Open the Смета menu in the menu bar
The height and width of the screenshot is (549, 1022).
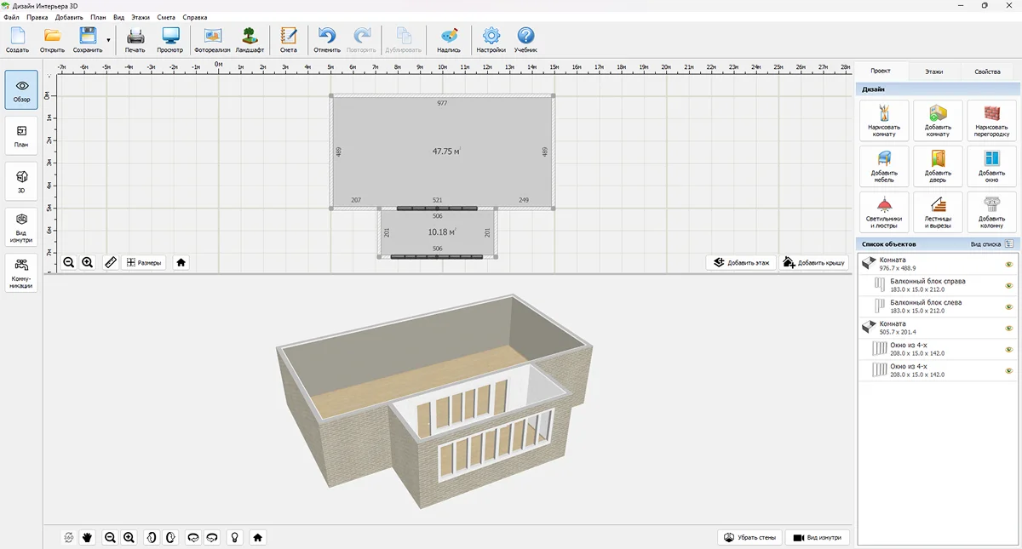point(166,17)
